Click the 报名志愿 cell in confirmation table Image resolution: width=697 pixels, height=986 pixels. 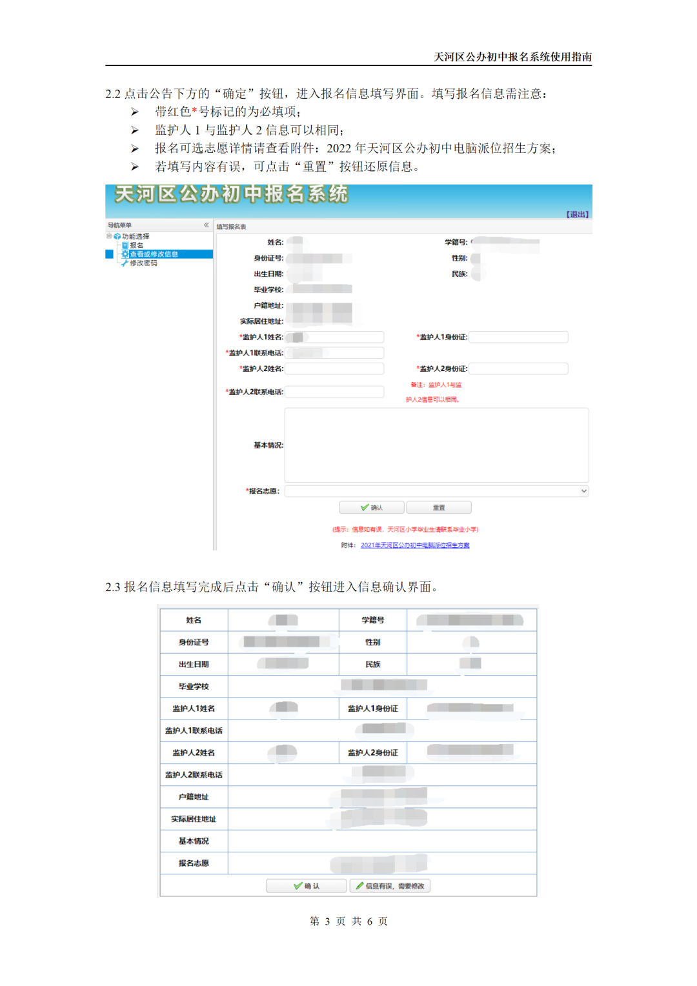tap(194, 863)
